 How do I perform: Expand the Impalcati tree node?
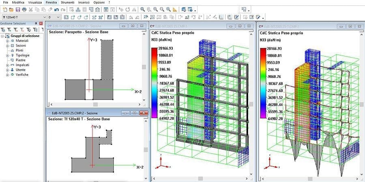click(x=7, y=65)
